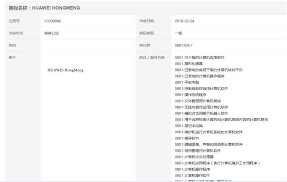Click item 0901-编译软件
Viewport: 287px width, 182px height.
coord(187,138)
